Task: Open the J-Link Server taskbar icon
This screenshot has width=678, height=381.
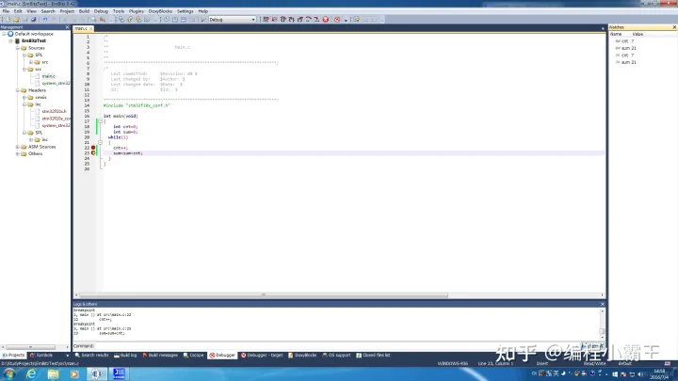Action: click(x=119, y=373)
